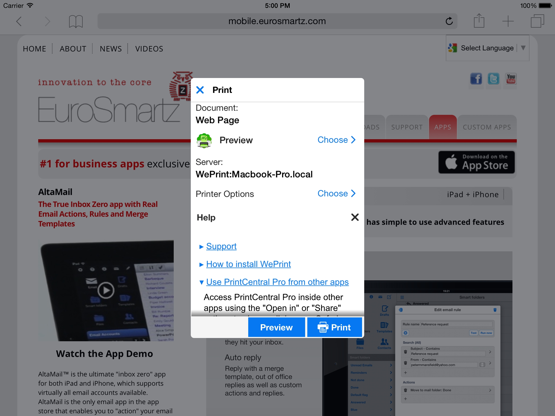555x416 pixels.
Task: Expand the 'Support' help section
Action: (221, 246)
